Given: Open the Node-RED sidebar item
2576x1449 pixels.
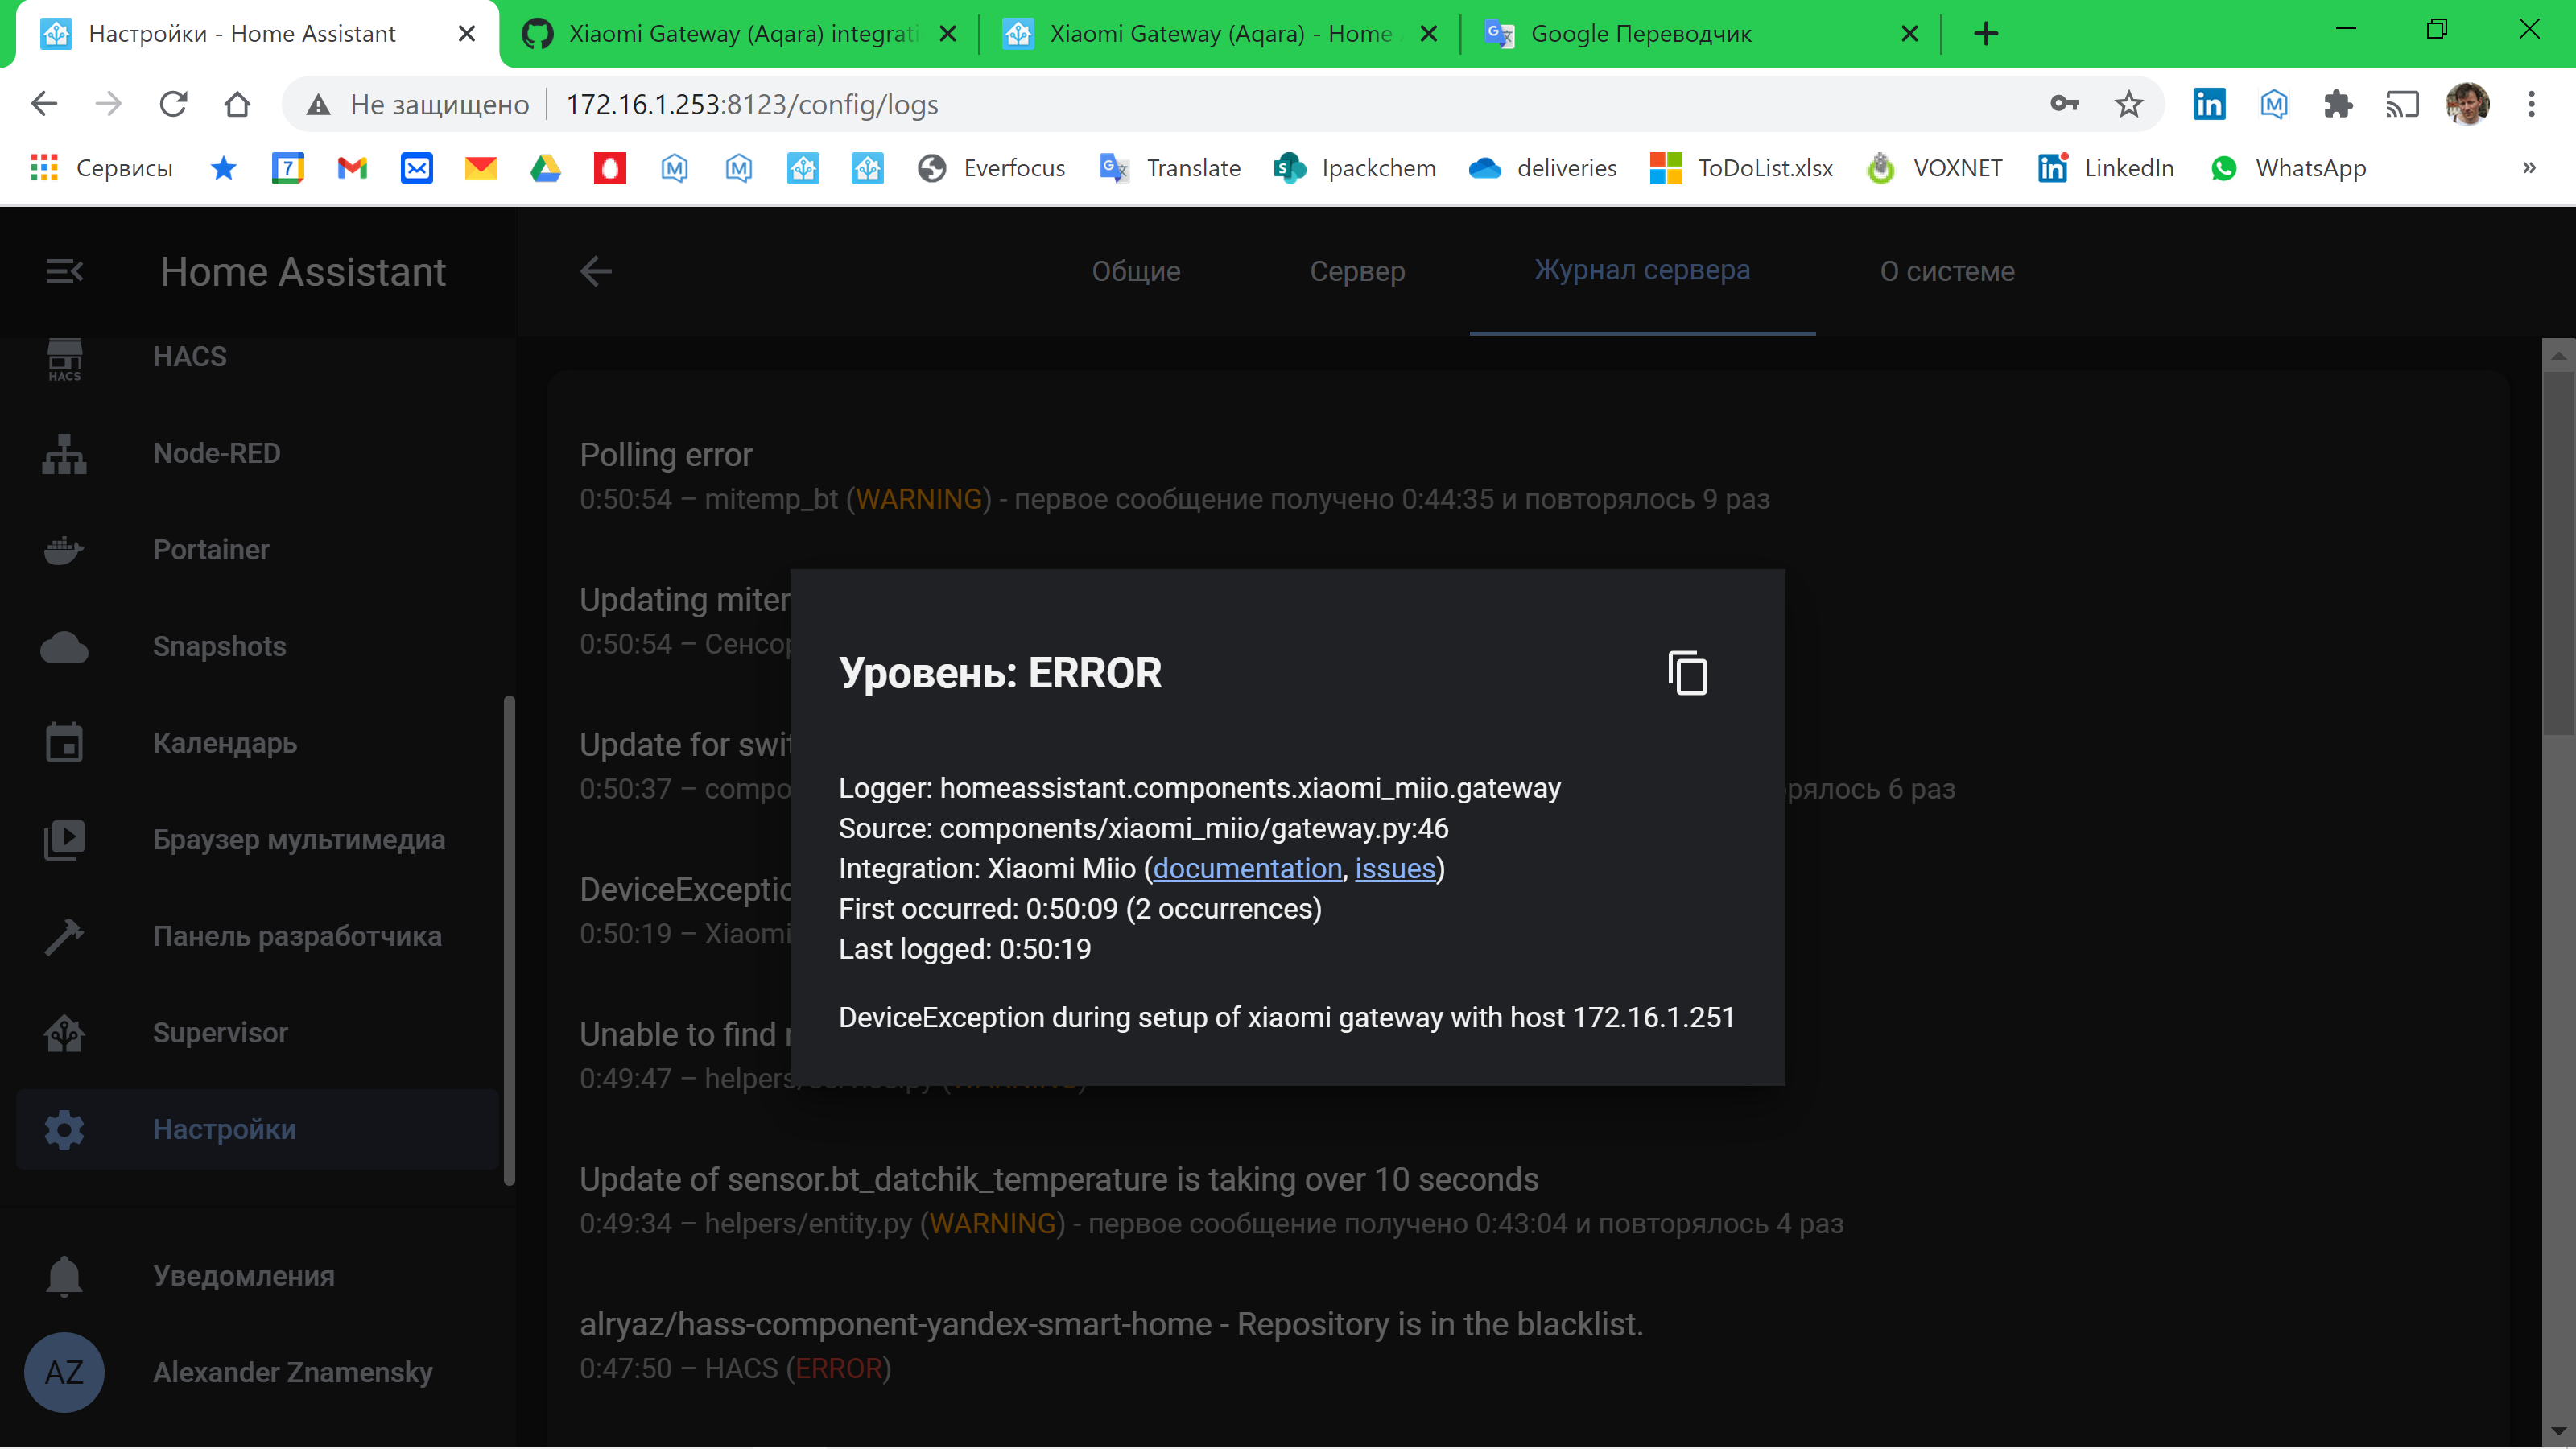Looking at the screenshot, I should click(216, 453).
